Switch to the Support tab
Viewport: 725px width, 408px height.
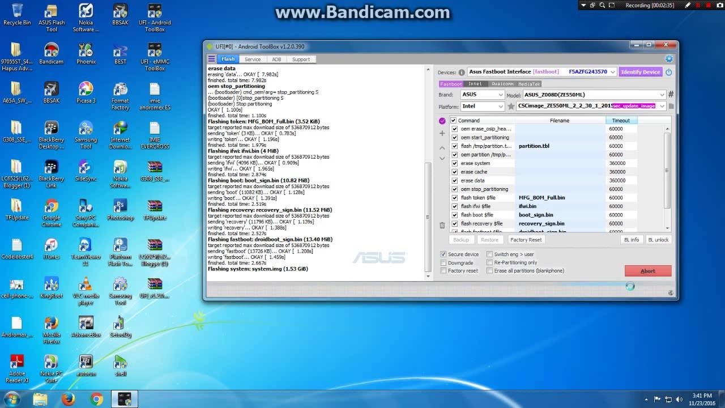click(301, 59)
